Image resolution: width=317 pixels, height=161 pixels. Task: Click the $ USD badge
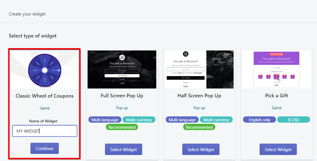point(293,120)
